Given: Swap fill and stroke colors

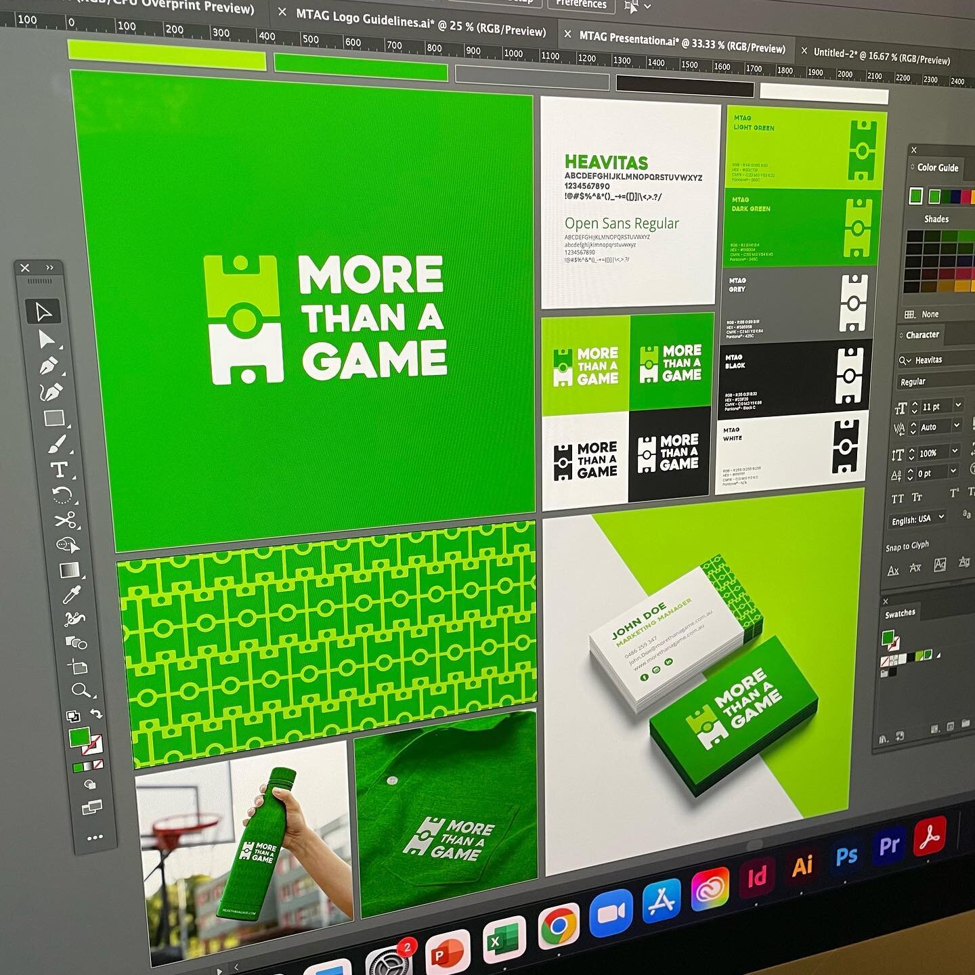Looking at the screenshot, I should (97, 714).
